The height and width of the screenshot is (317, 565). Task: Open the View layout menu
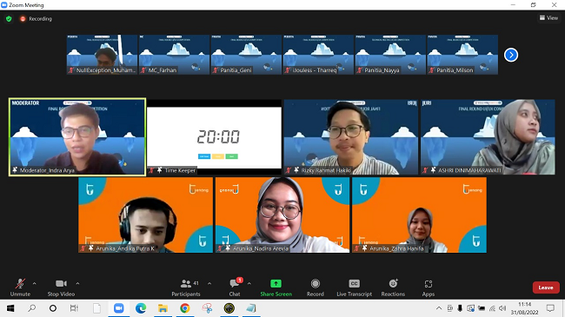click(x=548, y=17)
